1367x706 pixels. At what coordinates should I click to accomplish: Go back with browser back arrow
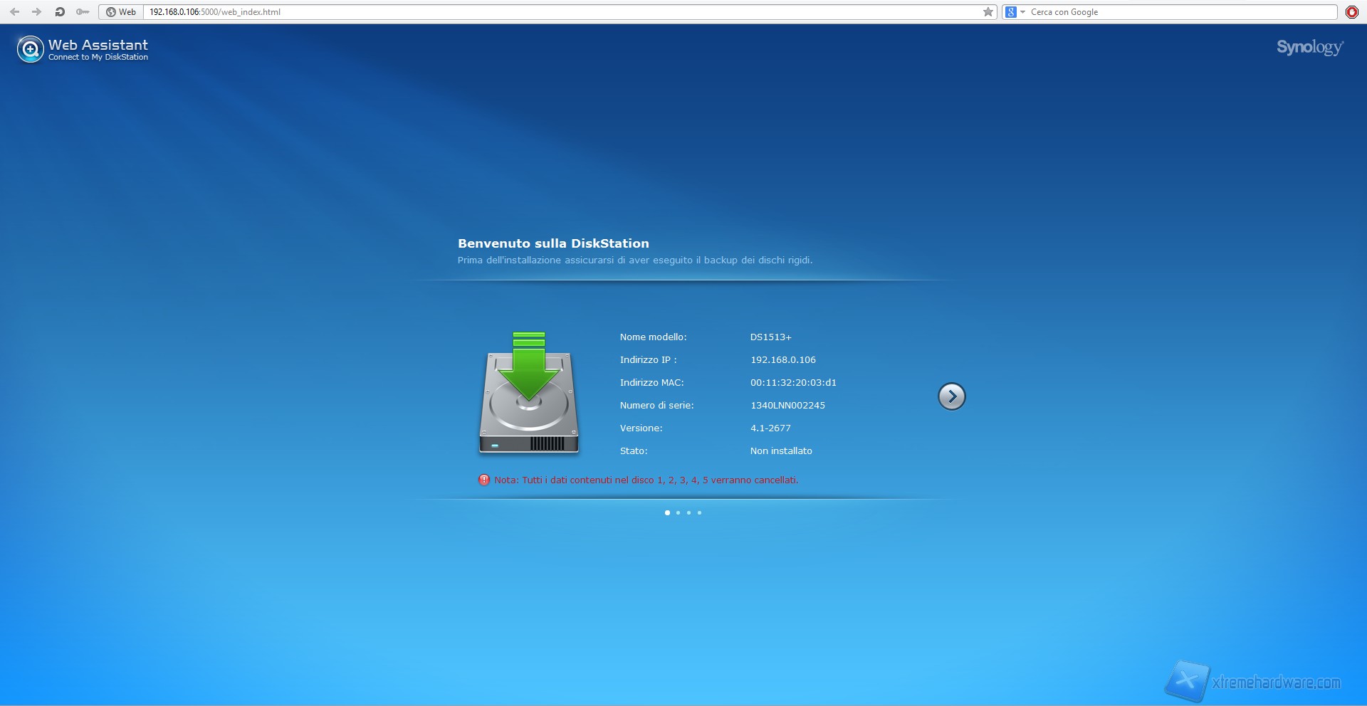click(14, 12)
